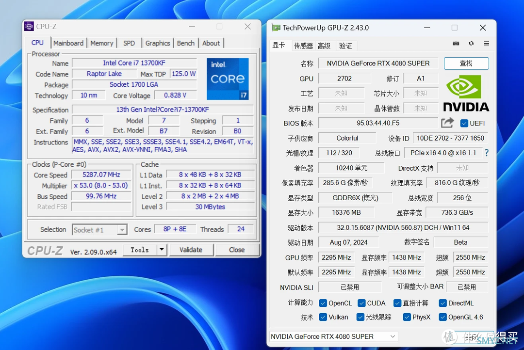524x350 pixels.
Task: Switch to the SPD tab
Action: point(129,43)
